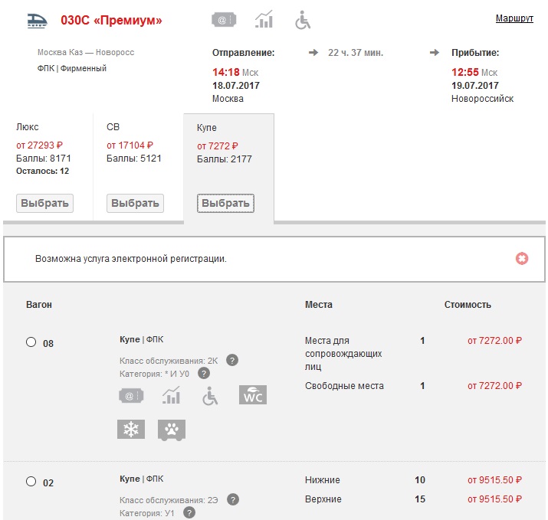Click the electronic ticket icon in train header
The height and width of the screenshot is (520, 548).
224,20
